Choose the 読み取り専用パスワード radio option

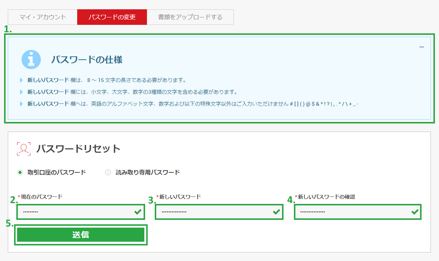click(108, 172)
